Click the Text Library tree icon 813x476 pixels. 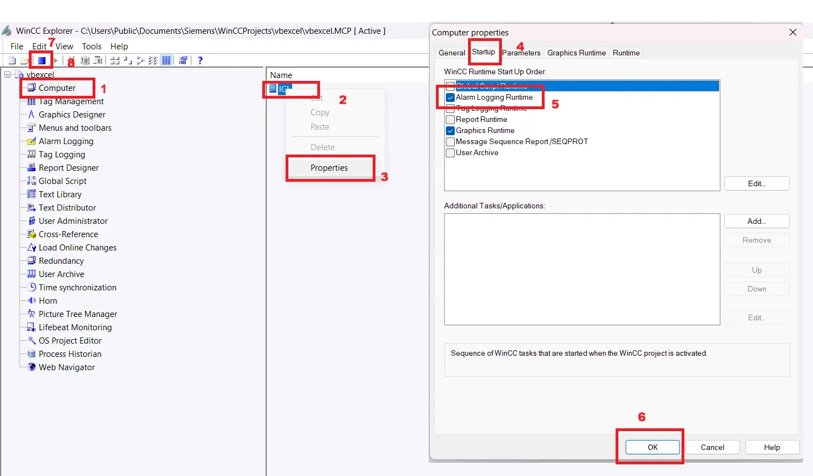tap(32, 194)
